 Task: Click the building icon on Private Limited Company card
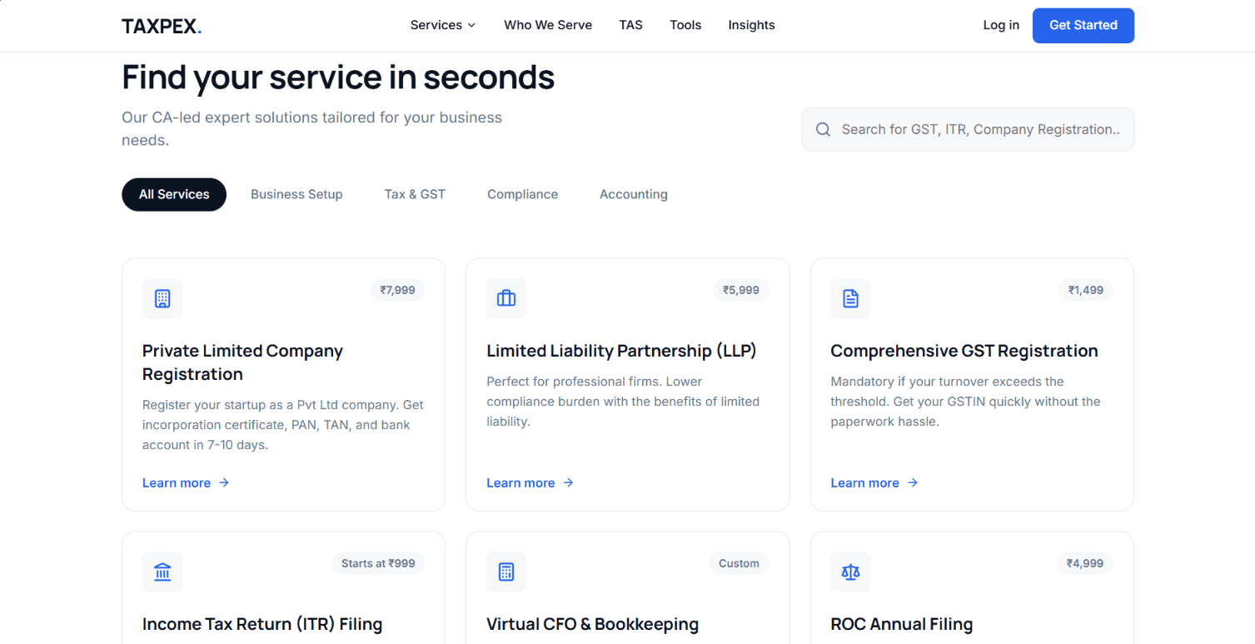(162, 298)
